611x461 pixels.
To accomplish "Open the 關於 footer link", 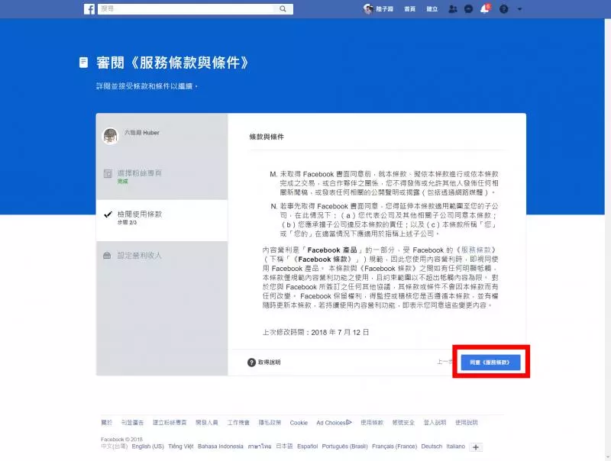I will (x=106, y=422).
